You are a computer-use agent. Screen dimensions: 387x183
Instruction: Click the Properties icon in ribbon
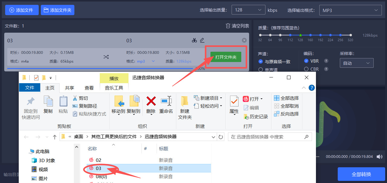[x=234, y=101]
